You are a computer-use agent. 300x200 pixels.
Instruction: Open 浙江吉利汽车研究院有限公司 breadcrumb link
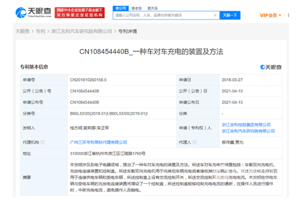[x=81, y=31]
